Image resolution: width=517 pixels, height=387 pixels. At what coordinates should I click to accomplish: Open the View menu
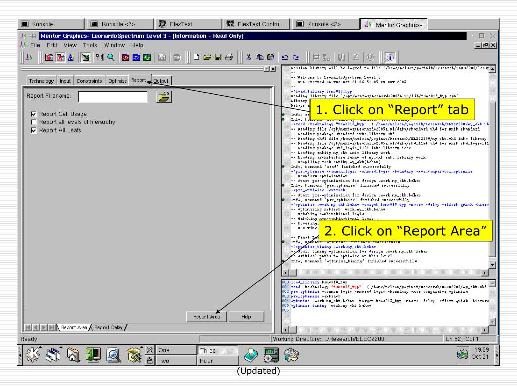[70, 45]
